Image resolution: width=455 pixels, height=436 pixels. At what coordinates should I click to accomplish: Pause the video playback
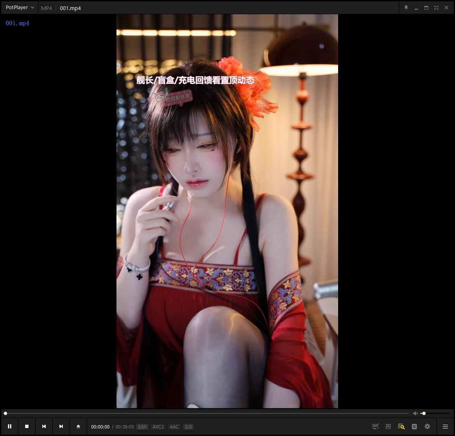10,426
